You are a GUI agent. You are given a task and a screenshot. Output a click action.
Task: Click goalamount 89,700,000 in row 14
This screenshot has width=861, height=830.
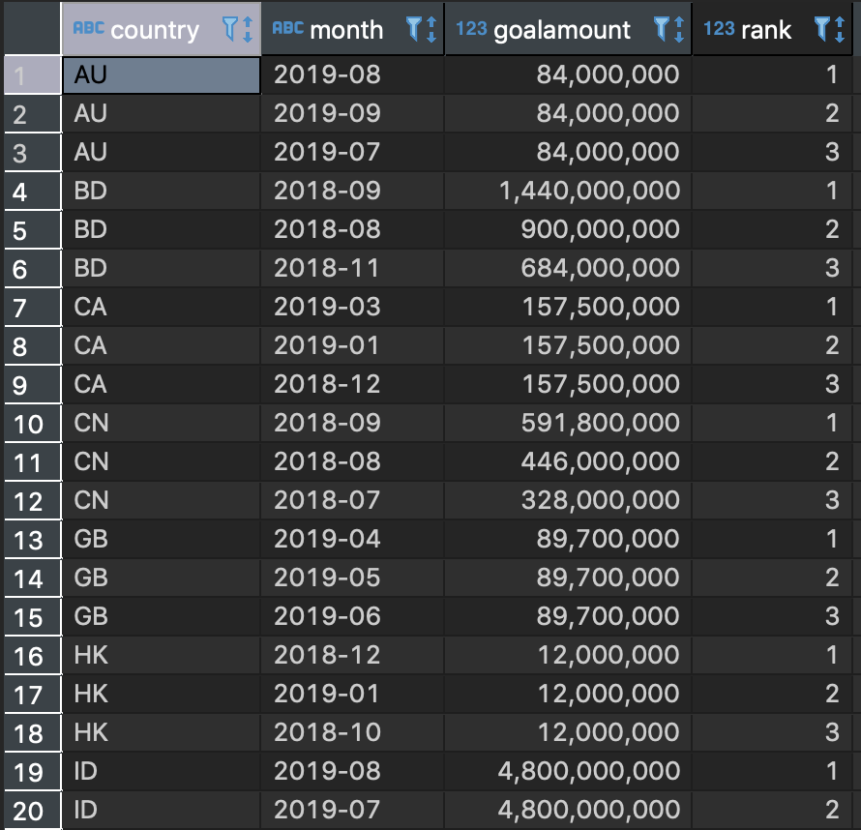coord(568,578)
